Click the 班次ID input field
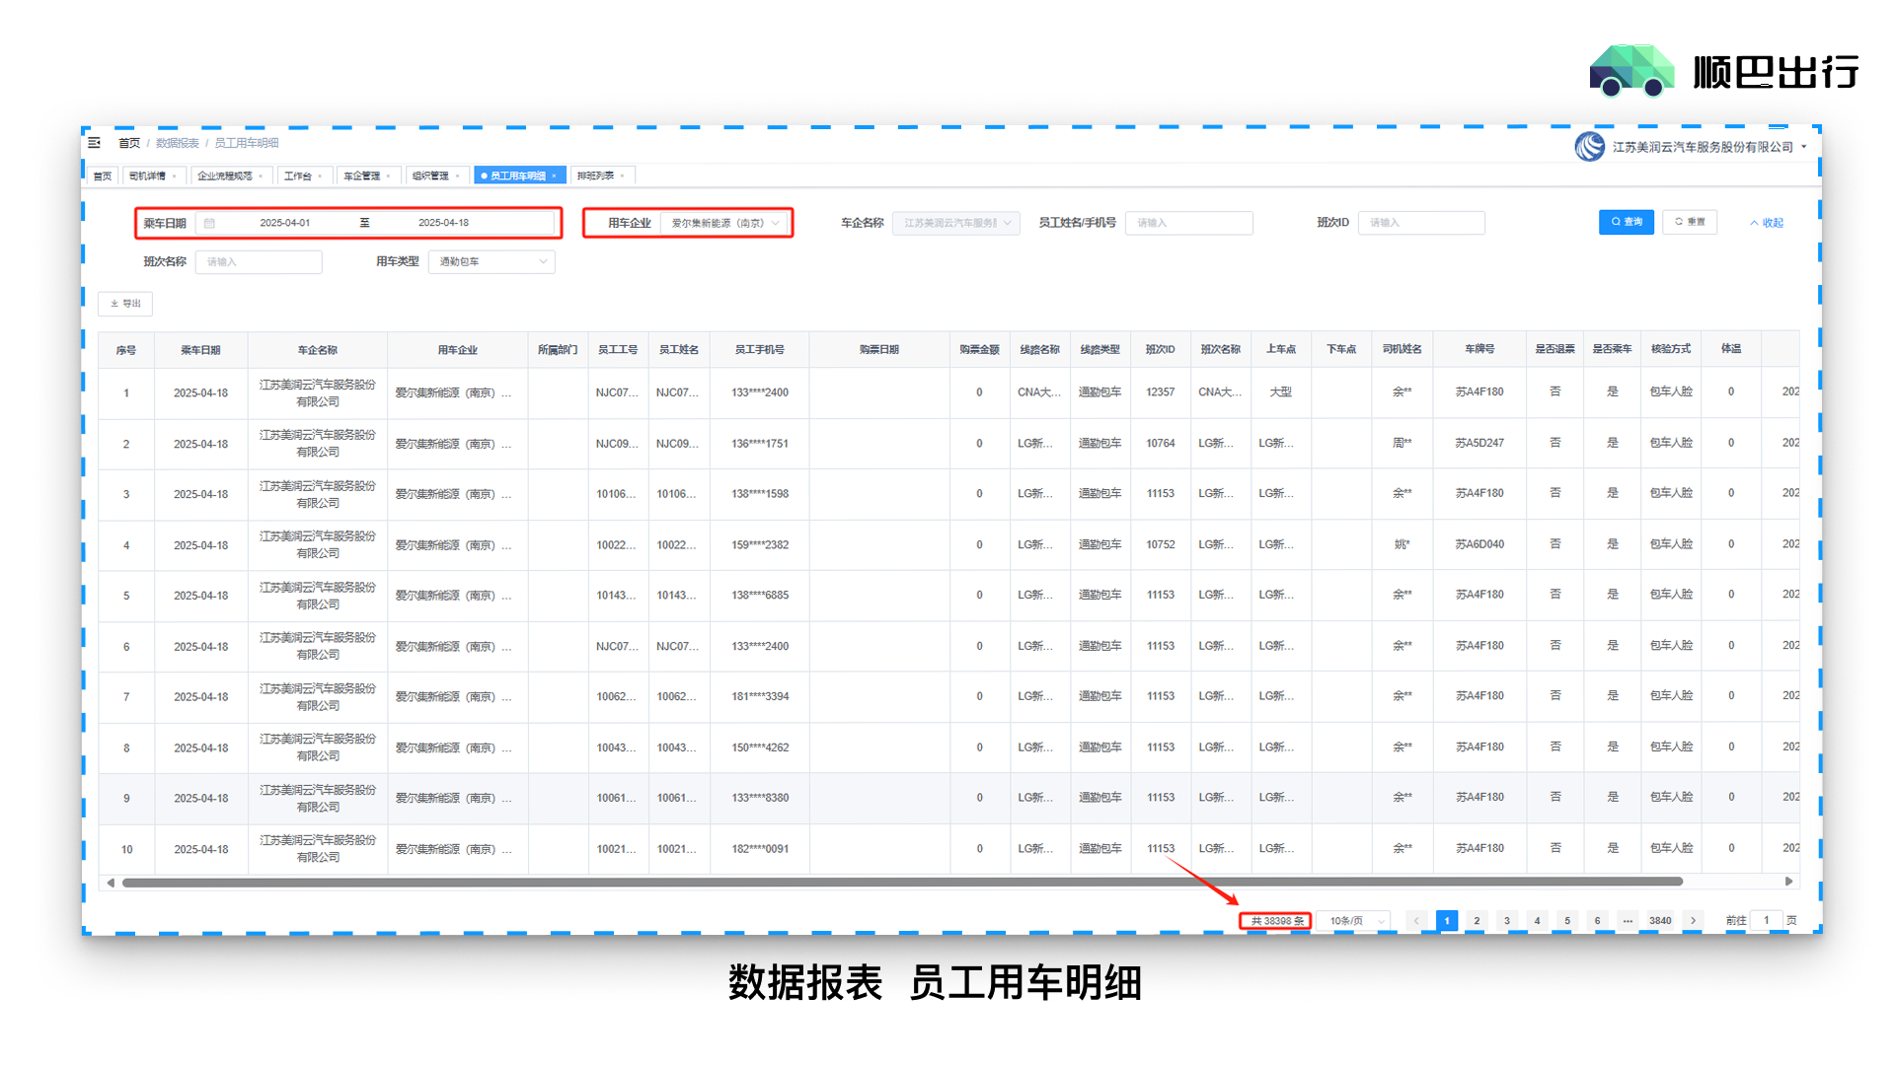The image size is (1895, 1065). (1421, 223)
